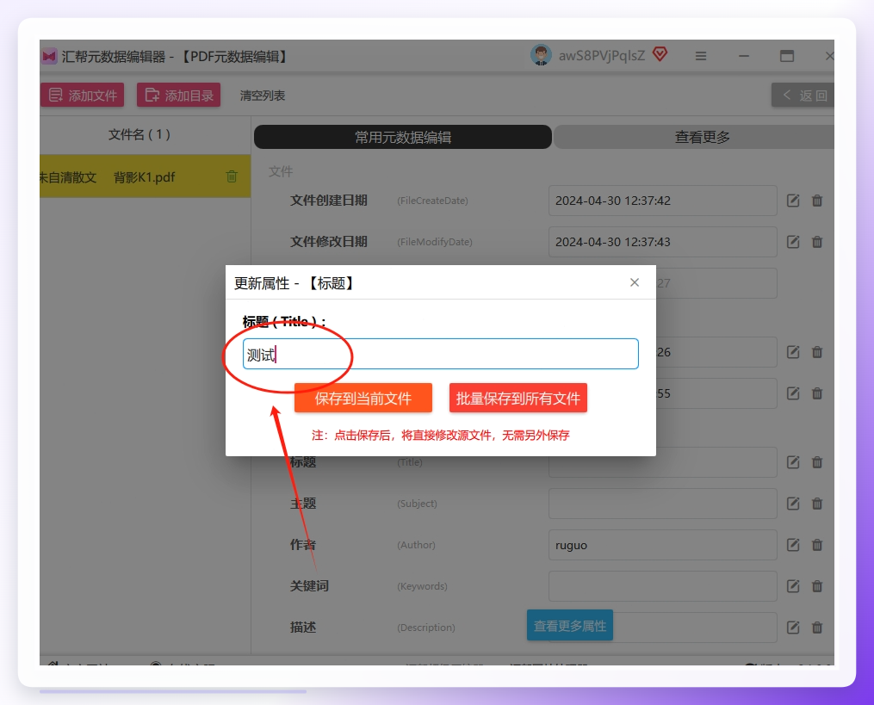Viewport: 874px width, 705px height.
Task: Click the username awS8PVjPqlsZ
Action: click(x=601, y=56)
